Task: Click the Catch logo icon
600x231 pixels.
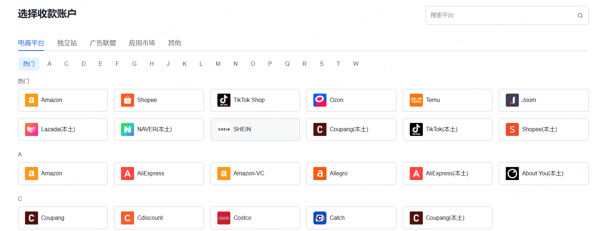Action: 320,218
